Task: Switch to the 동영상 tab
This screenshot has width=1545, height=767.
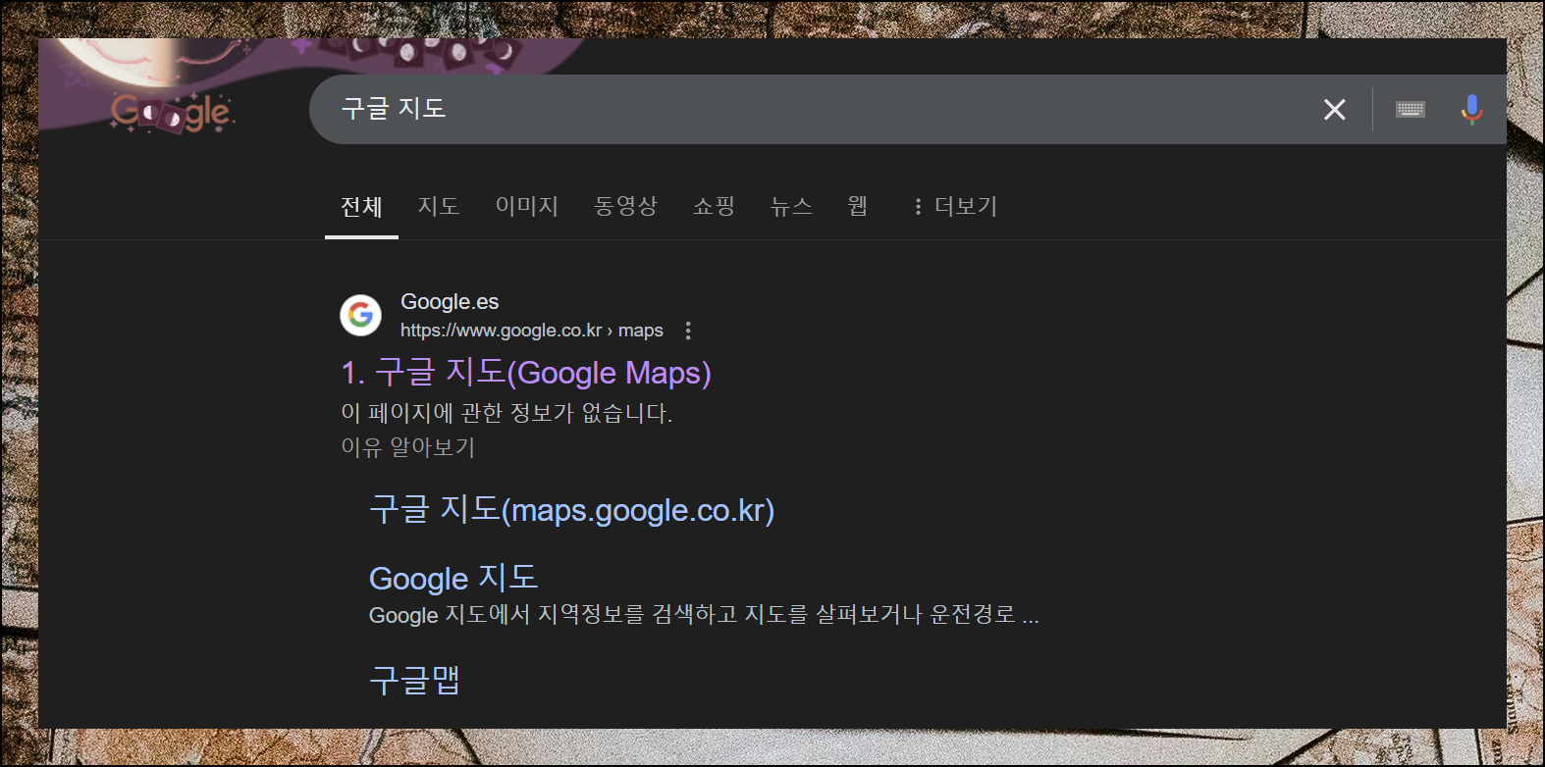Action: pos(625,206)
